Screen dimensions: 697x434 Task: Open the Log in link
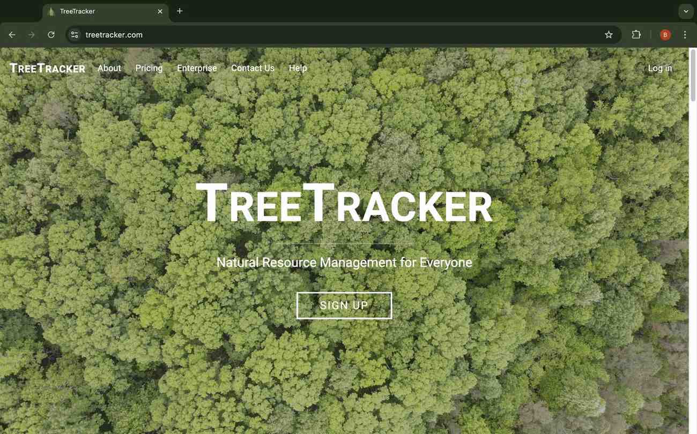point(660,68)
